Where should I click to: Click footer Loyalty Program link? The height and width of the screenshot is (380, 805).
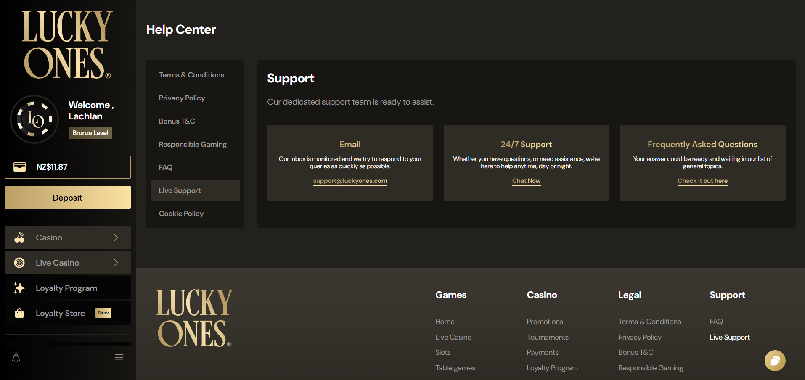click(552, 368)
